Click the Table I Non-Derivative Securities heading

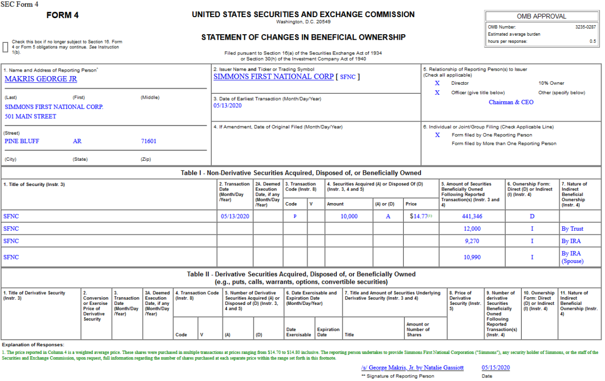[301, 173]
